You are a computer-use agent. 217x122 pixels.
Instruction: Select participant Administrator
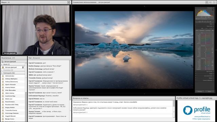click(13, 76)
